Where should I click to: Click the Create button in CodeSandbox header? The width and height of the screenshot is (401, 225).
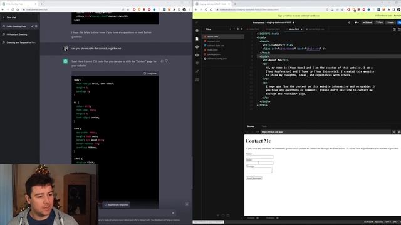click(390, 22)
